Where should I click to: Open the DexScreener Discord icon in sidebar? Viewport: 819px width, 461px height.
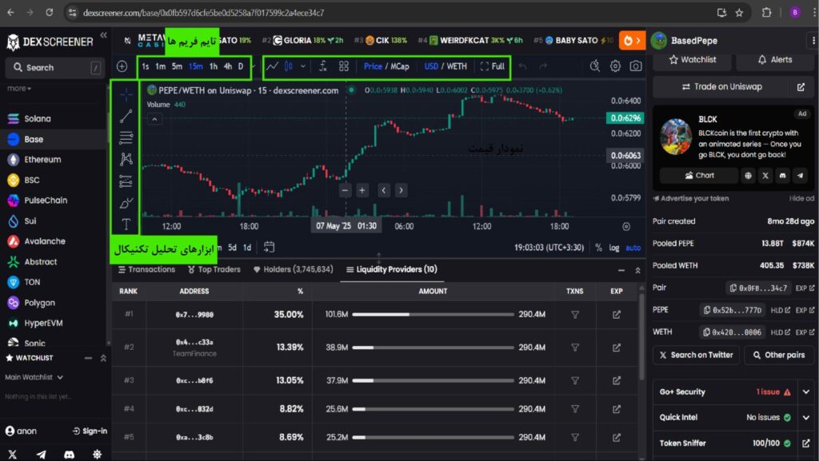pos(69,455)
